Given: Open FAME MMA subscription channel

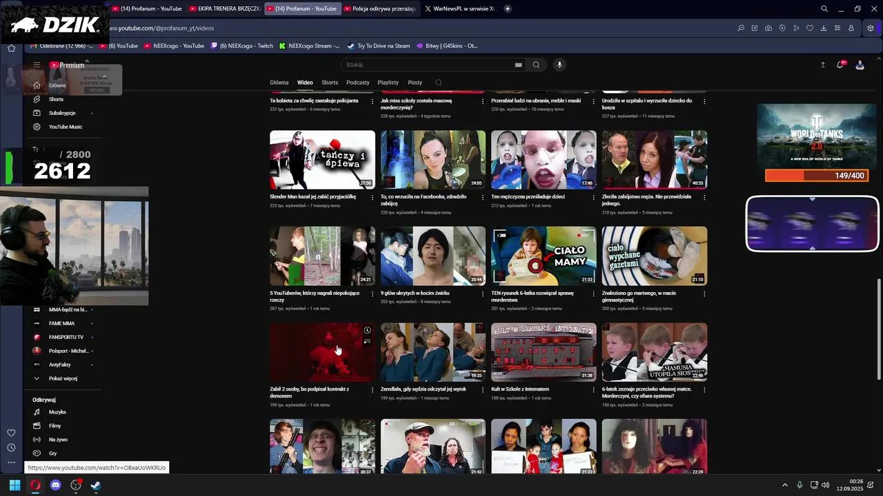Looking at the screenshot, I should click(61, 323).
